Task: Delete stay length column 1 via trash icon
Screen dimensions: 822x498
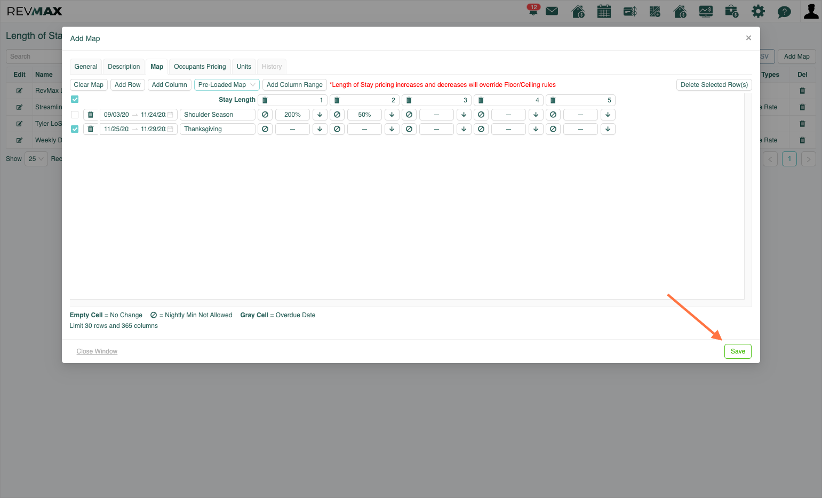Action: tap(265, 100)
